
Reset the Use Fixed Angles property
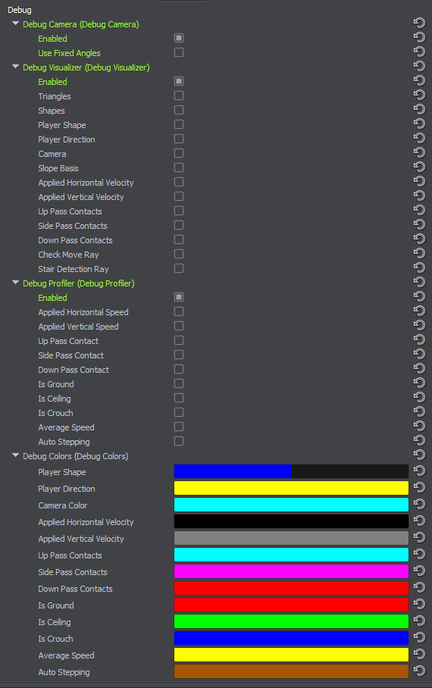(419, 52)
